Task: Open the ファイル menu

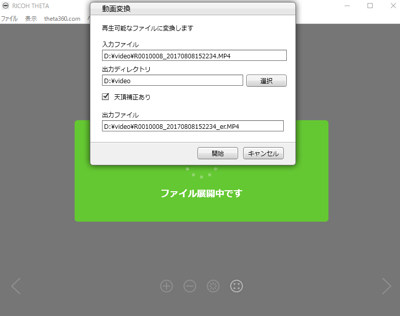Action: point(9,19)
